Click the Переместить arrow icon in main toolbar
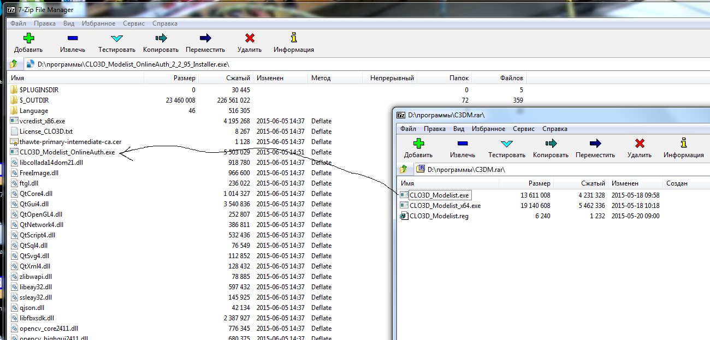Image resolution: width=710 pixels, height=340 pixels. click(205, 38)
